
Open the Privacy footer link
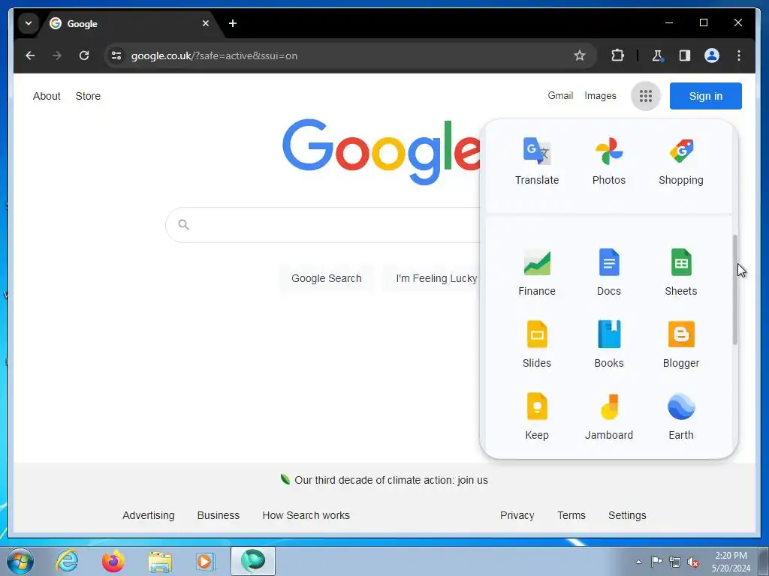click(x=517, y=515)
